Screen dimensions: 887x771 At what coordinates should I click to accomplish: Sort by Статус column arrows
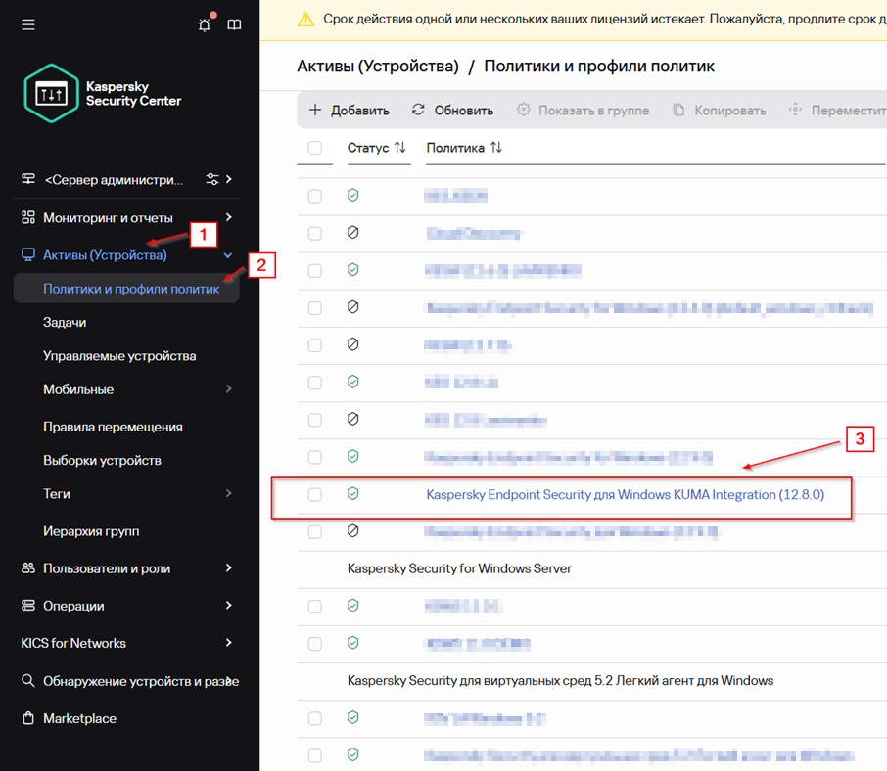(399, 148)
